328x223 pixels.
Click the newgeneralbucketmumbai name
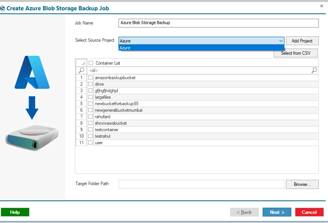coord(119,110)
